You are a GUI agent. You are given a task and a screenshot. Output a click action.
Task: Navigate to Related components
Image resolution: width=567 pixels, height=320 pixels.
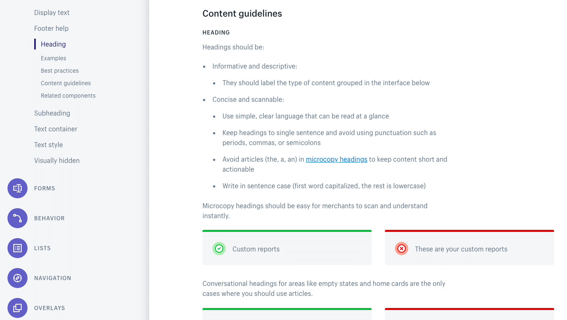click(x=68, y=96)
